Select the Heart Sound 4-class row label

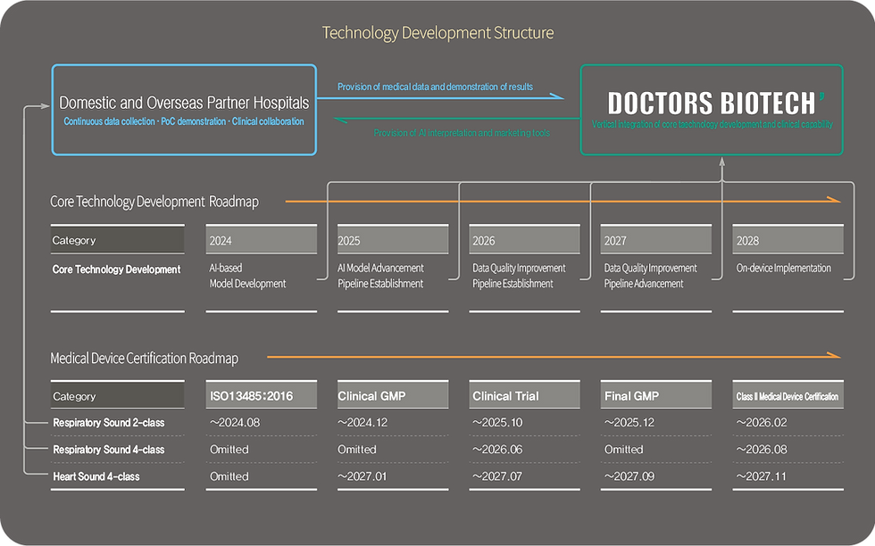[x=96, y=476]
